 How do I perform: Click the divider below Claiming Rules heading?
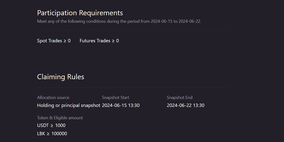133,87
